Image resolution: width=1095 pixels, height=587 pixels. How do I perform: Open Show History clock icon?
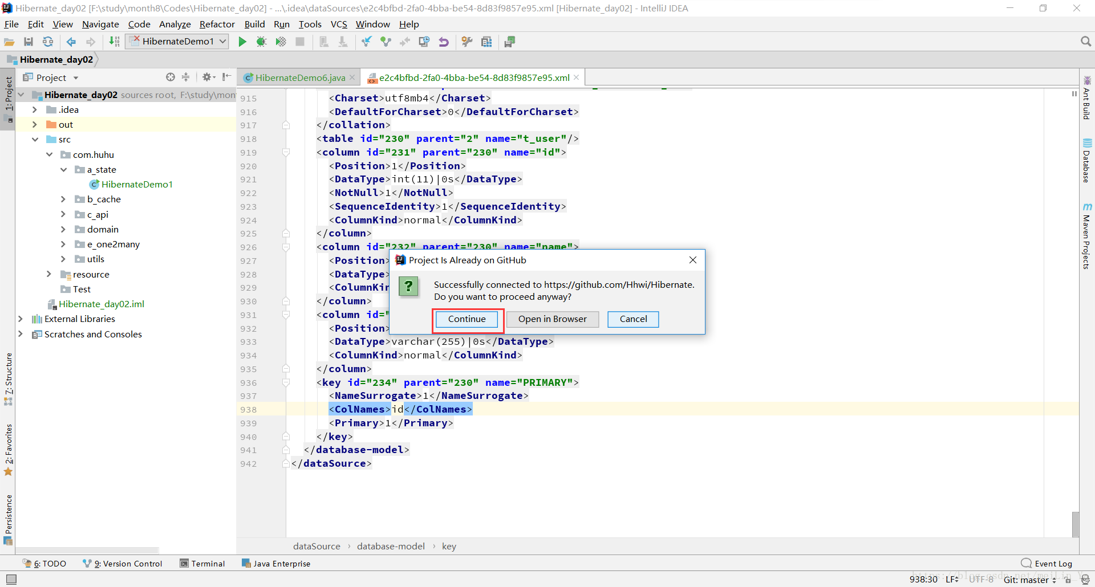click(x=424, y=42)
